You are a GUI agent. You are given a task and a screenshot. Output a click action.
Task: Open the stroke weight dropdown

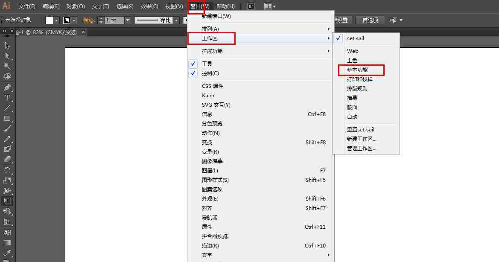128,20
